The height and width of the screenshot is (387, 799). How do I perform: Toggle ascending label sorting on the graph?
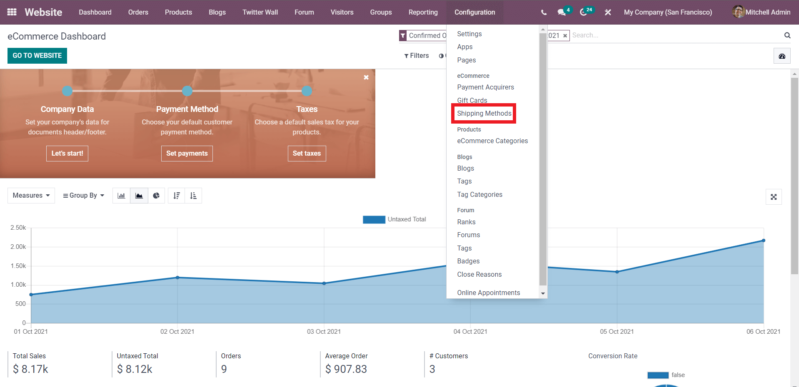coord(193,196)
